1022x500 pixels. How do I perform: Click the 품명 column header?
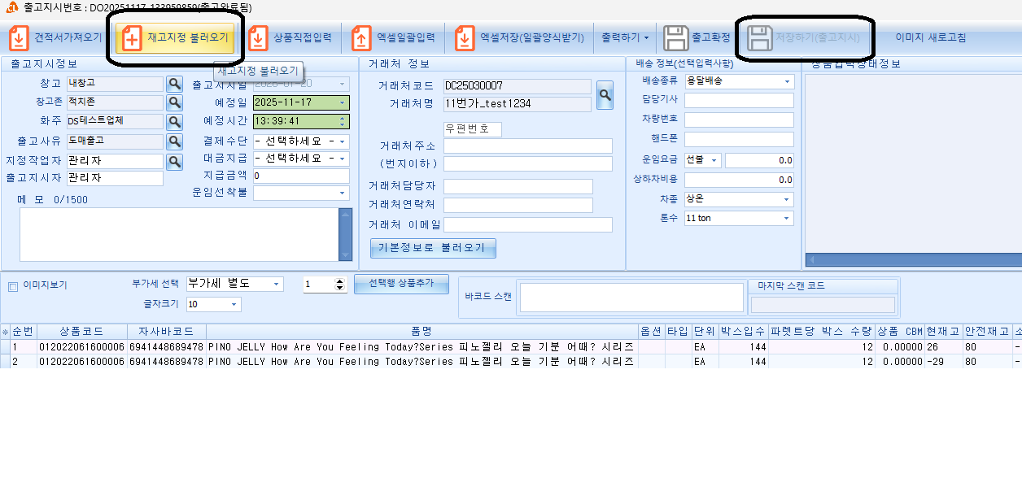click(x=421, y=332)
